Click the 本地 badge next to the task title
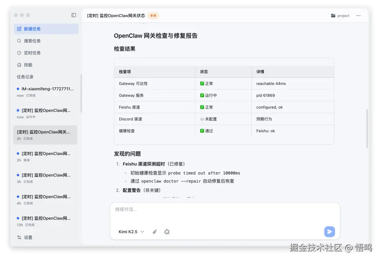This screenshot has width=380, height=260. tap(153, 15)
